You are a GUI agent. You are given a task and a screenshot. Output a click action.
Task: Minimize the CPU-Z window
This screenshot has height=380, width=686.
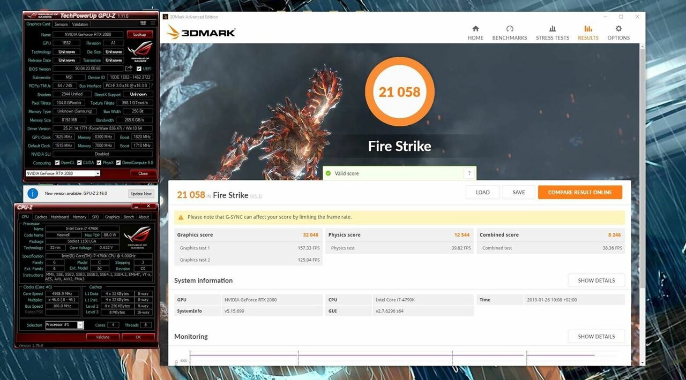tap(135, 207)
